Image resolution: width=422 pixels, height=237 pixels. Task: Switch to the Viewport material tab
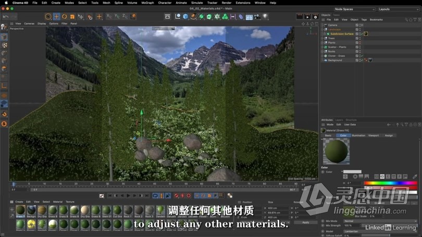click(374, 135)
